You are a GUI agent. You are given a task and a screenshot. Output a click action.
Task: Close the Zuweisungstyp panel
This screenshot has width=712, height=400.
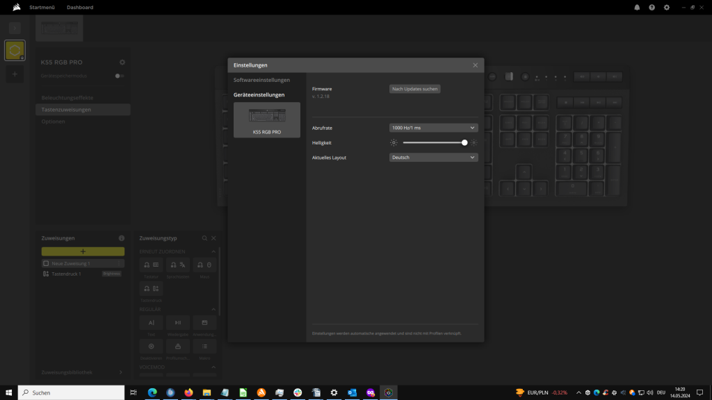[213, 238]
